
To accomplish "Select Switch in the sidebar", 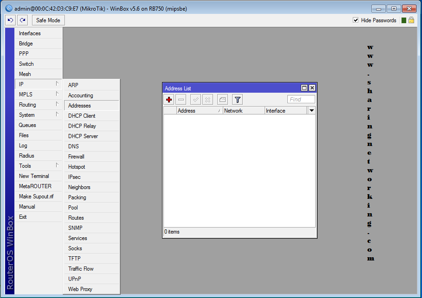I will point(38,64).
